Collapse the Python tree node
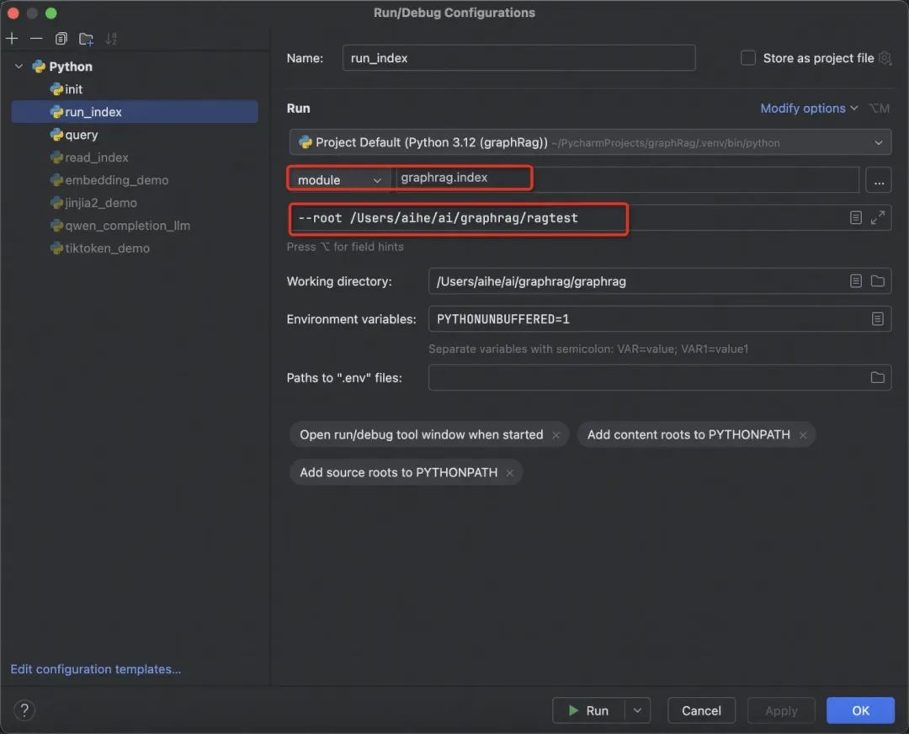The width and height of the screenshot is (909, 734). pyautogui.click(x=19, y=66)
